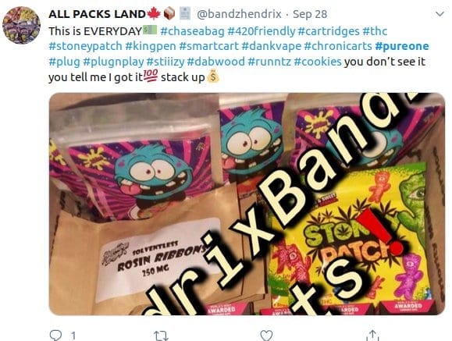Image resolution: width=452 pixels, height=341 pixels.
Task: Like the tweet with the heart icon
Action: click(266, 336)
